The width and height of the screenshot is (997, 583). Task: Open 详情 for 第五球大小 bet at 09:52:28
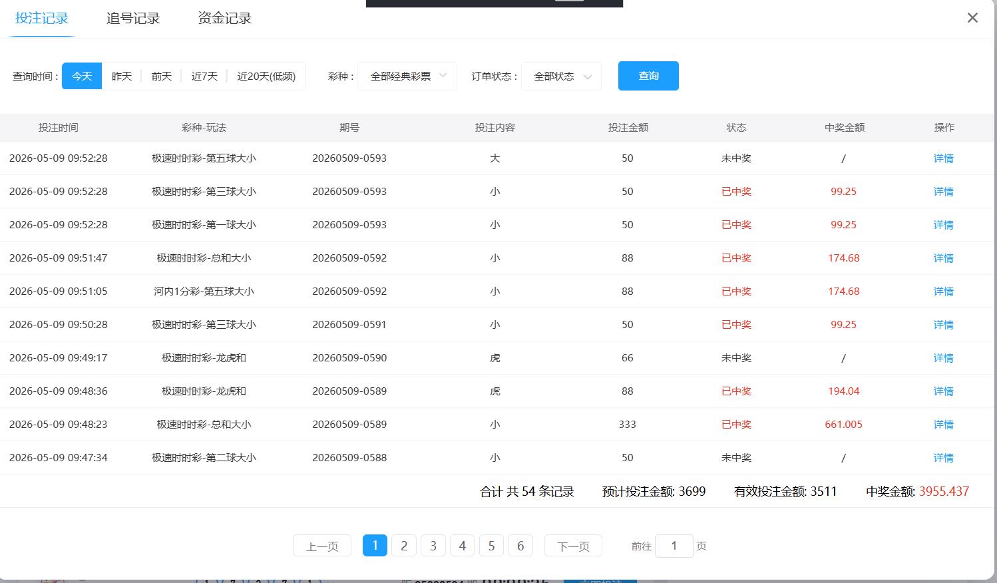[943, 158]
